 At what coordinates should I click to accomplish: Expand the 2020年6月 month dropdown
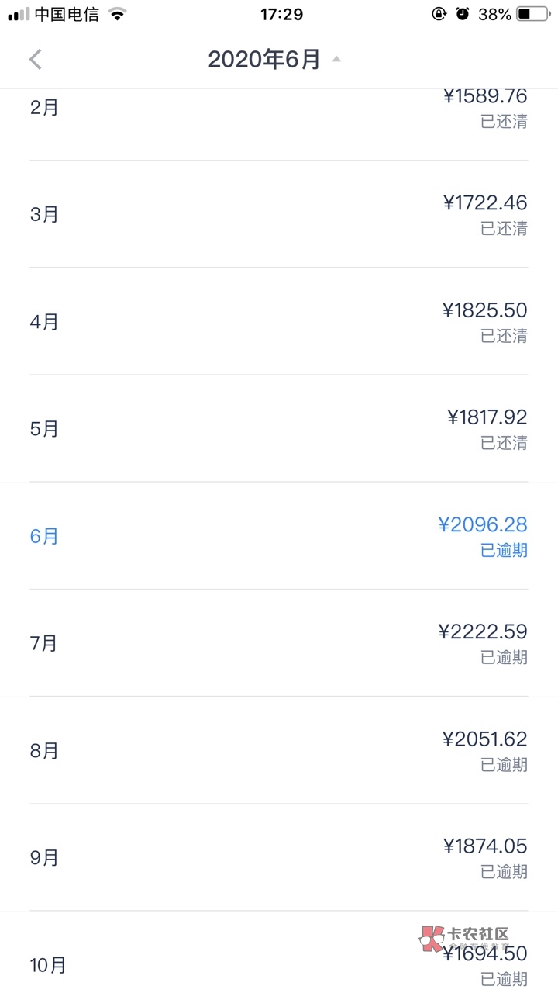pos(263,60)
